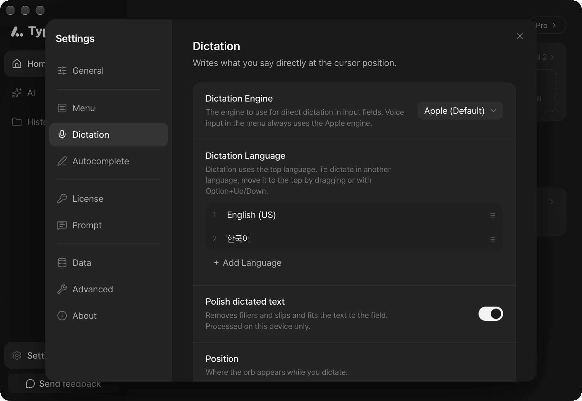Click the History folder icon in main sidebar
This screenshot has width=582, height=401.
pyautogui.click(x=17, y=122)
